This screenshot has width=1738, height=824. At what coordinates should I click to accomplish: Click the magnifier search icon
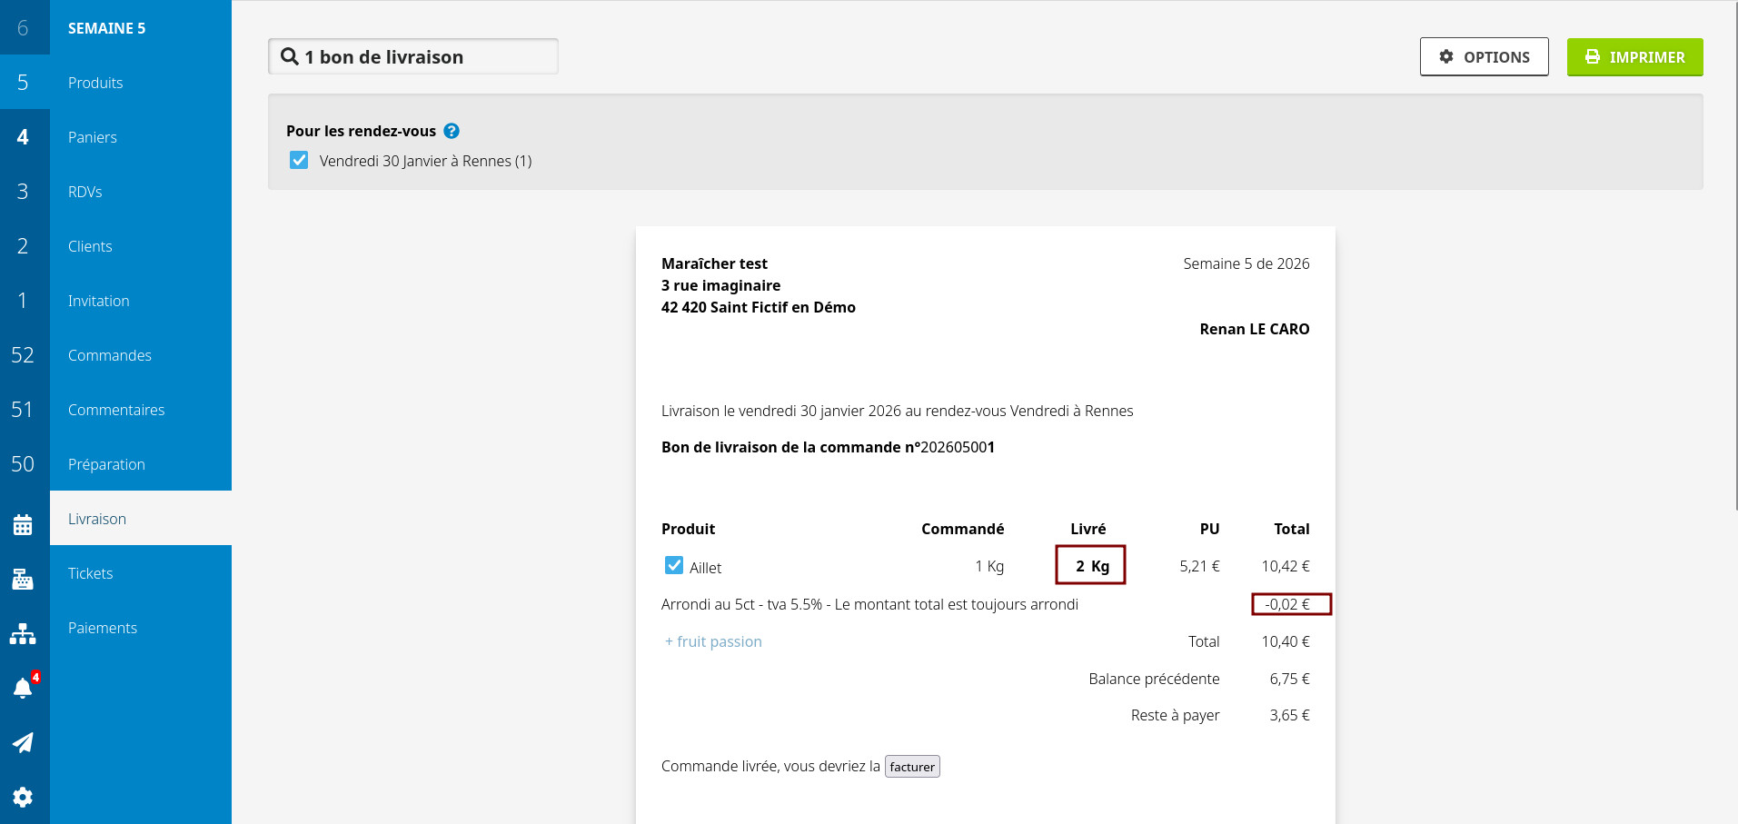[290, 56]
